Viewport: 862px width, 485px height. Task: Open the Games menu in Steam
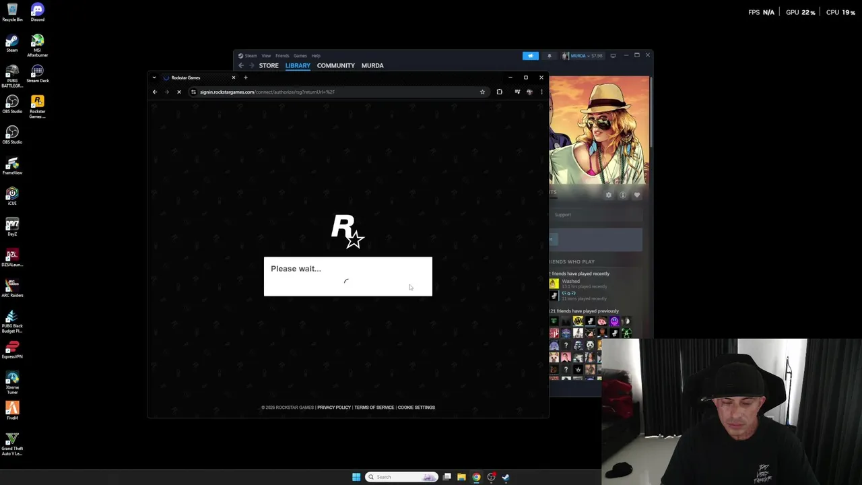(x=300, y=56)
